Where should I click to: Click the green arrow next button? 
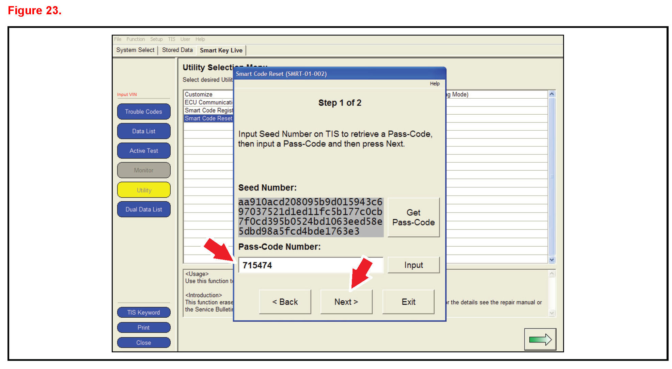click(x=540, y=339)
